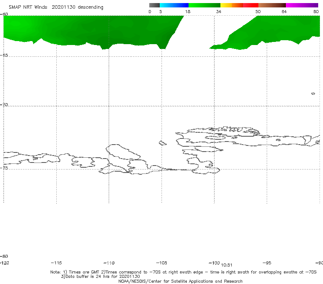Click the red segment of the color bar
The height and width of the screenshot is (284, 323).
[251, 5]
